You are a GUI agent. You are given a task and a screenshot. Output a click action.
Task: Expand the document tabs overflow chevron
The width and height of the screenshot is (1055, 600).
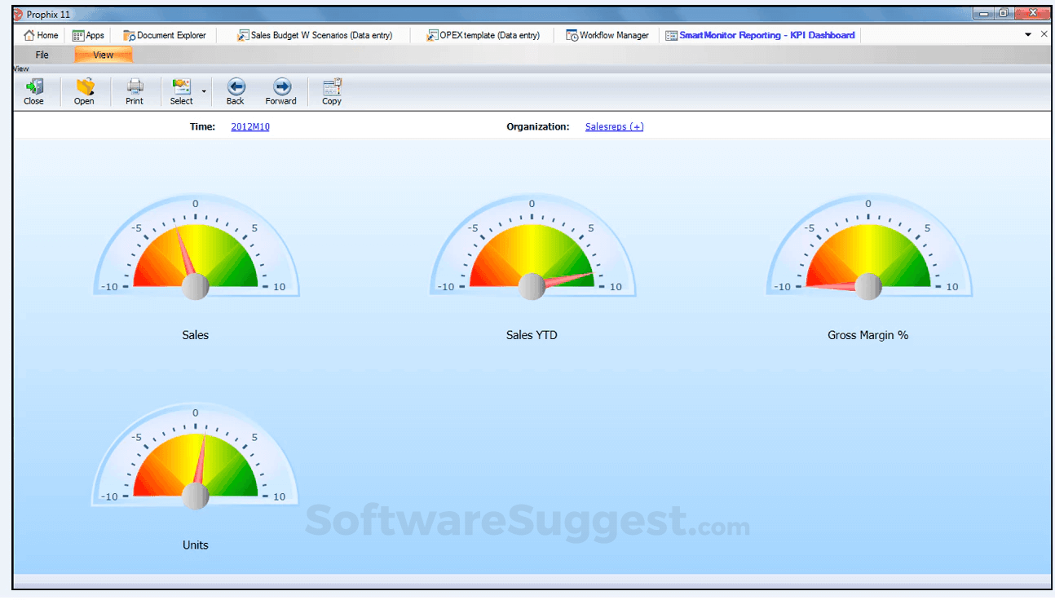pyautogui.click(x=1028, y=35)
